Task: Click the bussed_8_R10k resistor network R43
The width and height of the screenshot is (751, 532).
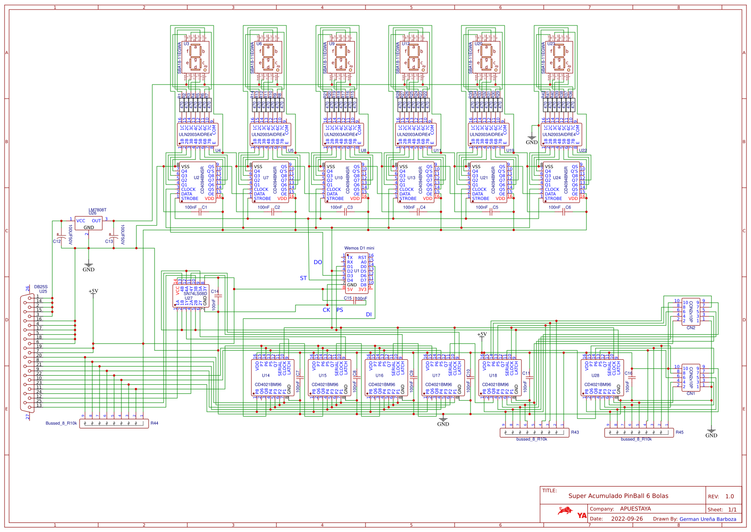Action: click(x=535, y=433)
